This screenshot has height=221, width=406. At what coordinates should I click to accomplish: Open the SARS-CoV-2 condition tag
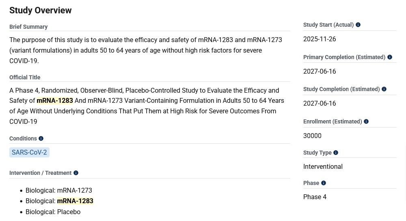point(29,152)
